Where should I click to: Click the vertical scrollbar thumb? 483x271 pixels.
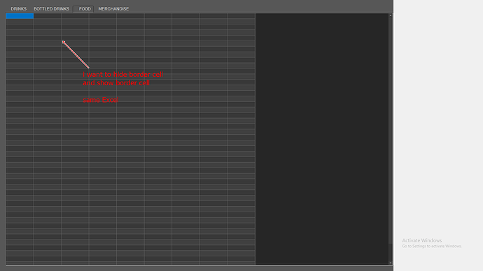(391, 131)
